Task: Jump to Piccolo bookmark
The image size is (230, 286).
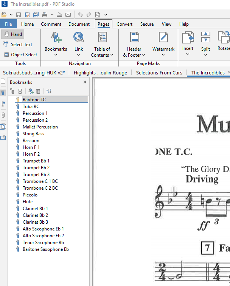Action: pyautogui.click(x=30, y=195)
